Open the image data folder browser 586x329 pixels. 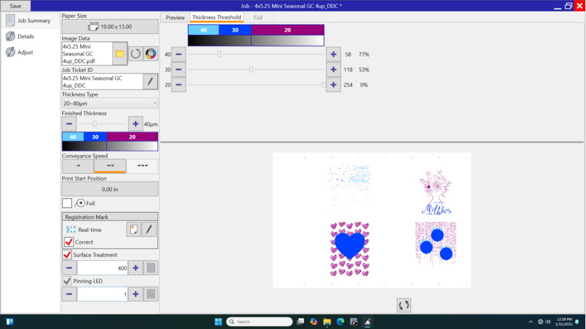pyautogui.click(x=120, y=54)
